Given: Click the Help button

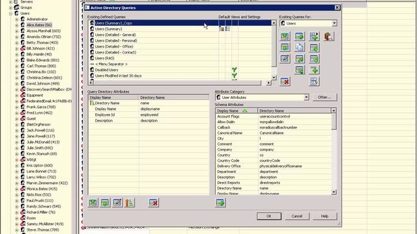Looking at the screenshot, I should click(x=324, y=216).
